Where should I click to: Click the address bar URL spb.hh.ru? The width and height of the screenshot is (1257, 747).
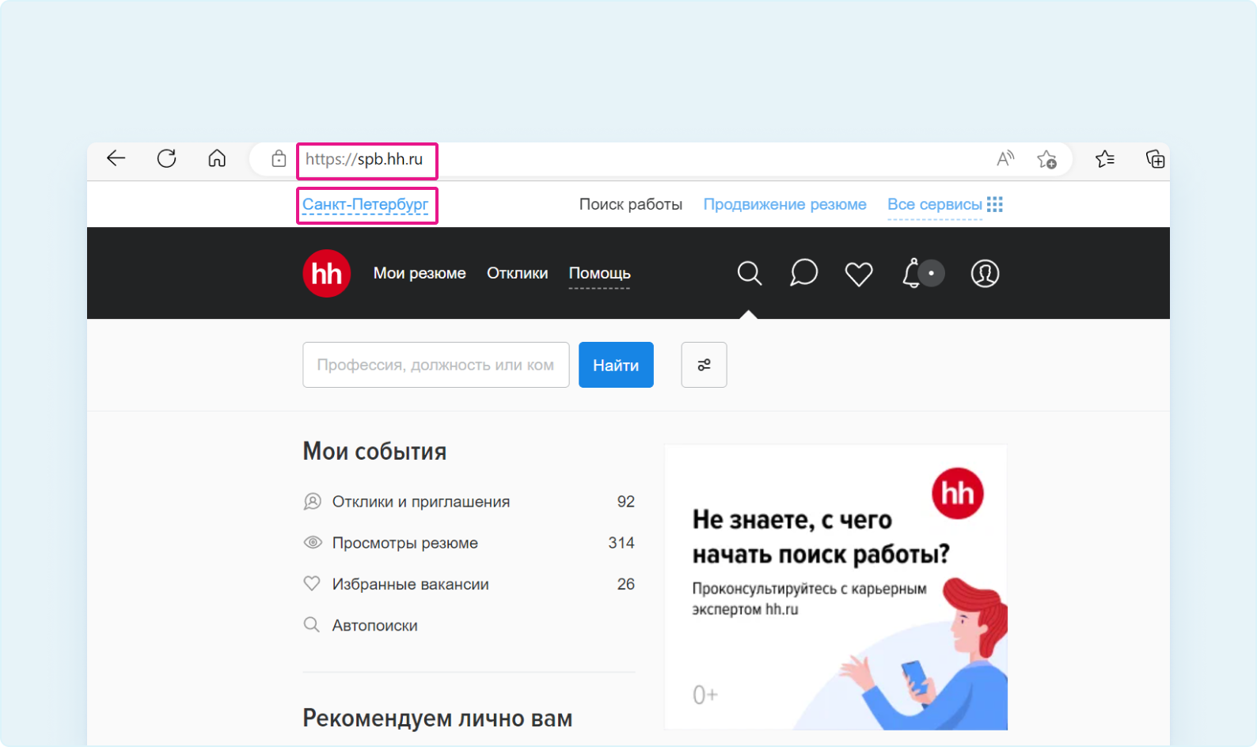364,159
